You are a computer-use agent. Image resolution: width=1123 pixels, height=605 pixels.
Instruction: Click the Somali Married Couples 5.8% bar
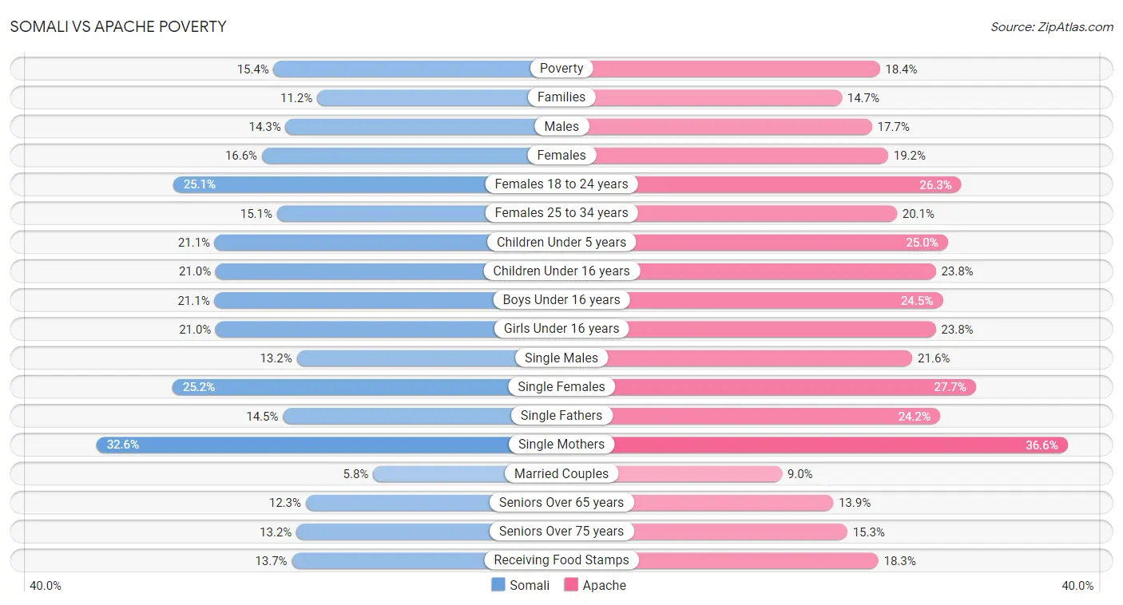tap(467, 473)
